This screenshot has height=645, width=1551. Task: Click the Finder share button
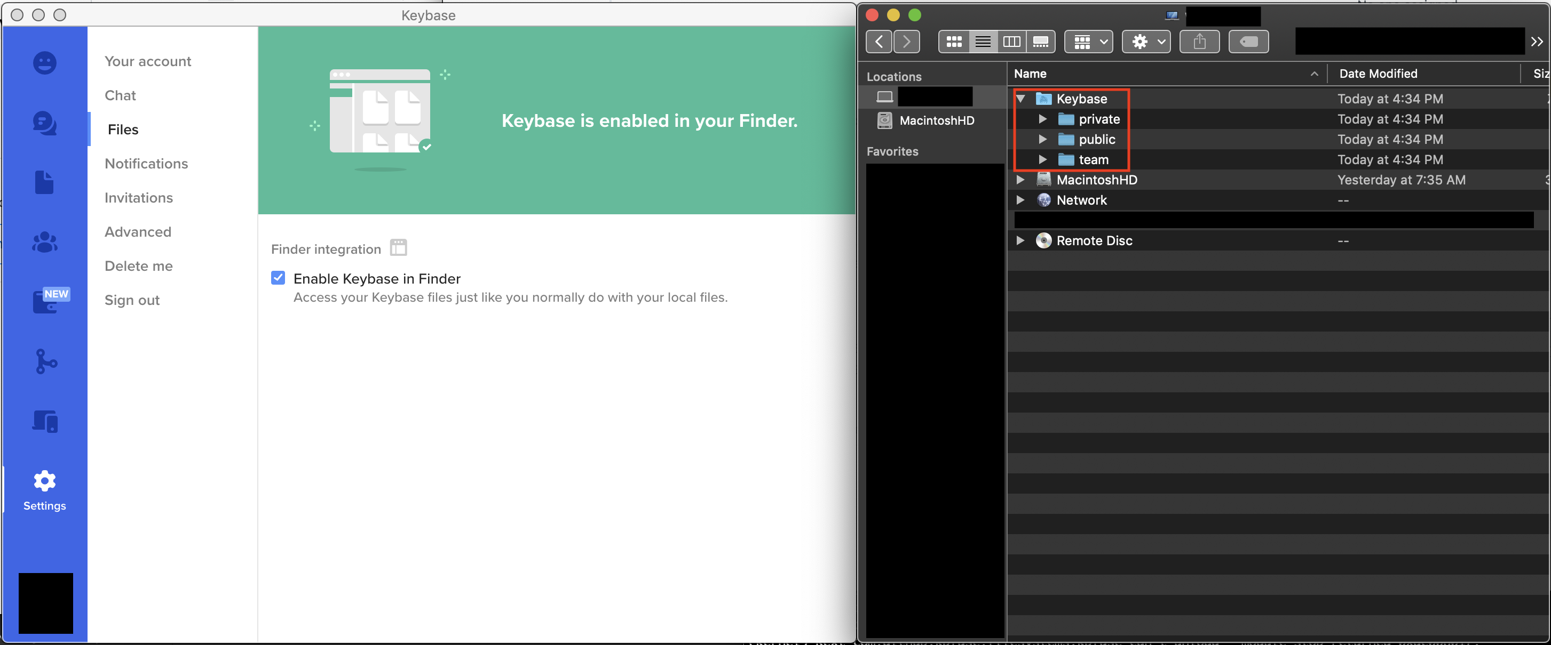coord(1199,42)
